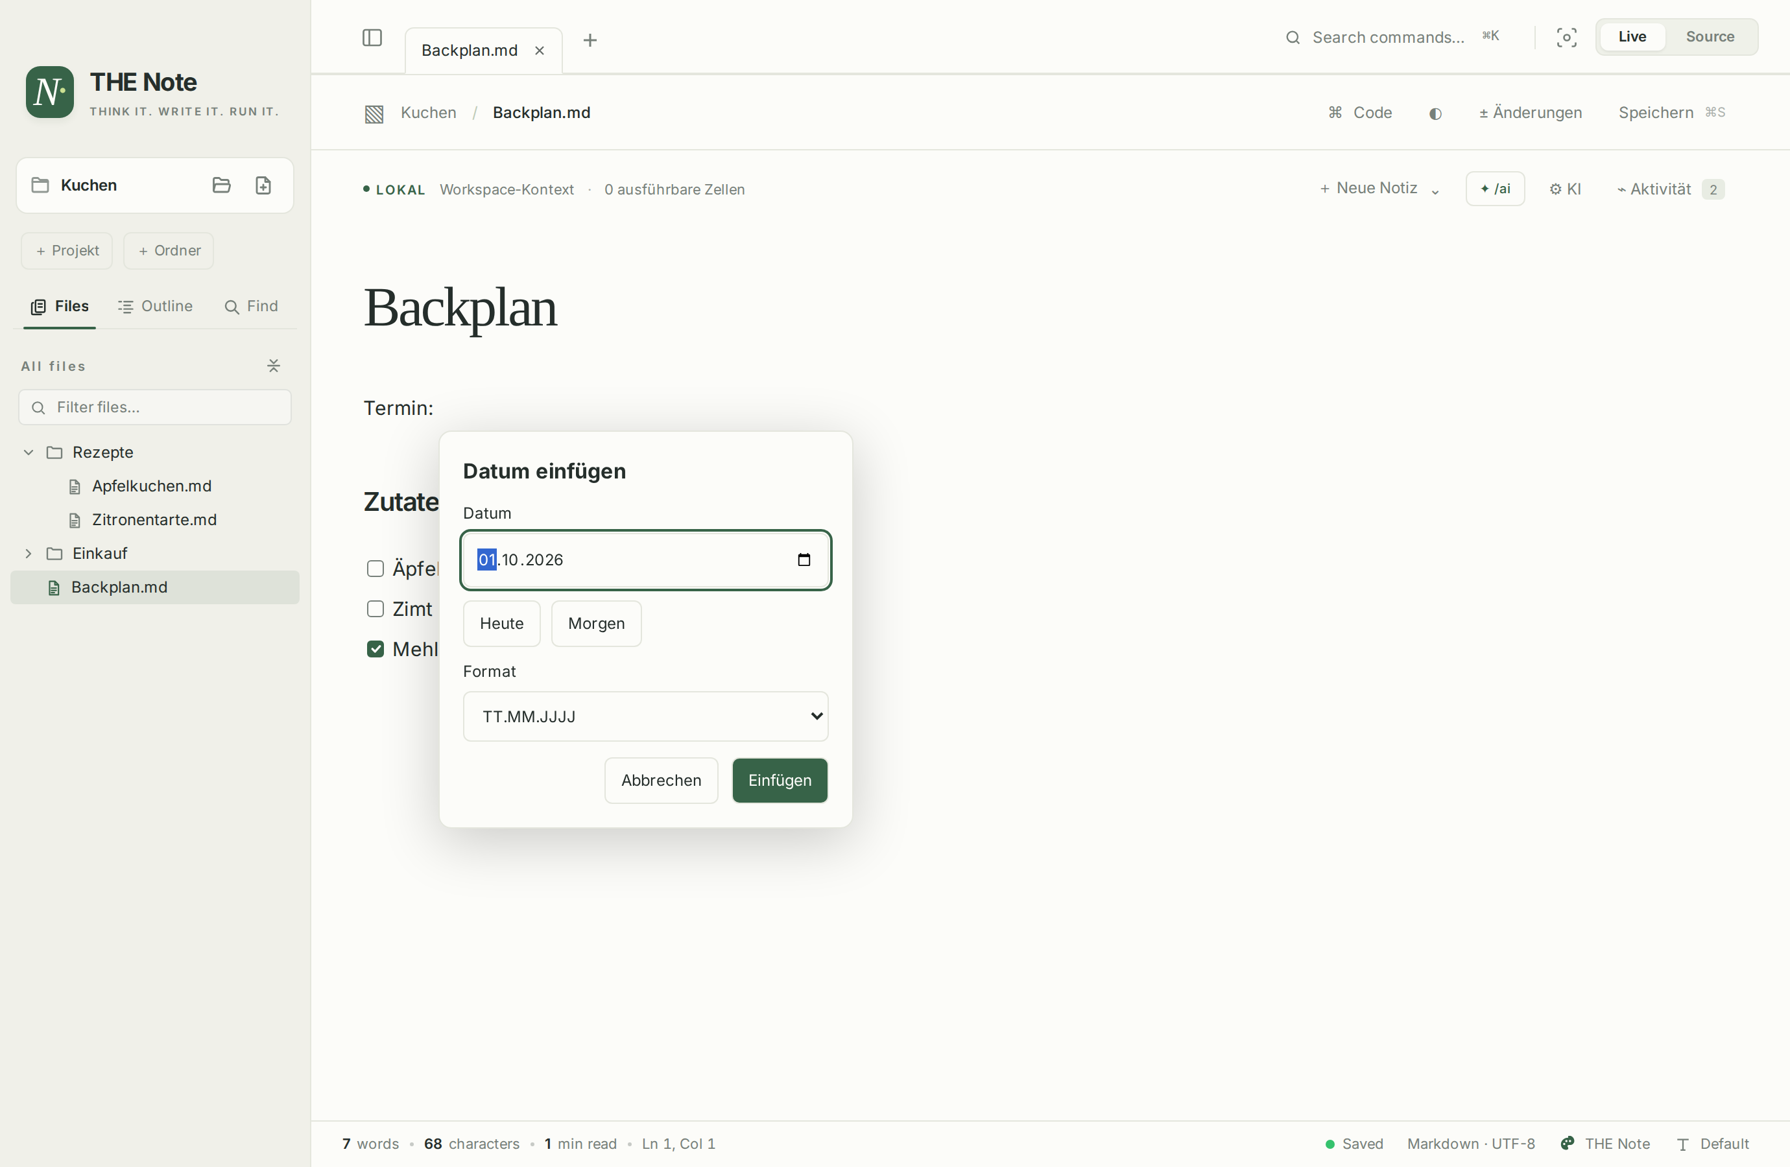Click the hatched workspace icon in breadcrumb
The height and width of the screenshot is (1167, 1790).
tap(374, 113)
